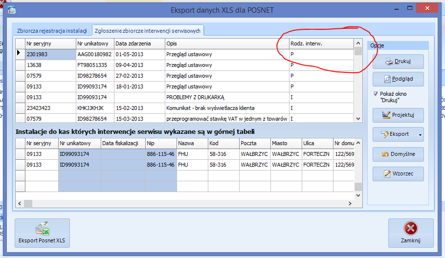Click lower table vertical scroll up arrow
The height and width of the screenshot is (258, 445).
pyautogui.click(x=358, y=143)
